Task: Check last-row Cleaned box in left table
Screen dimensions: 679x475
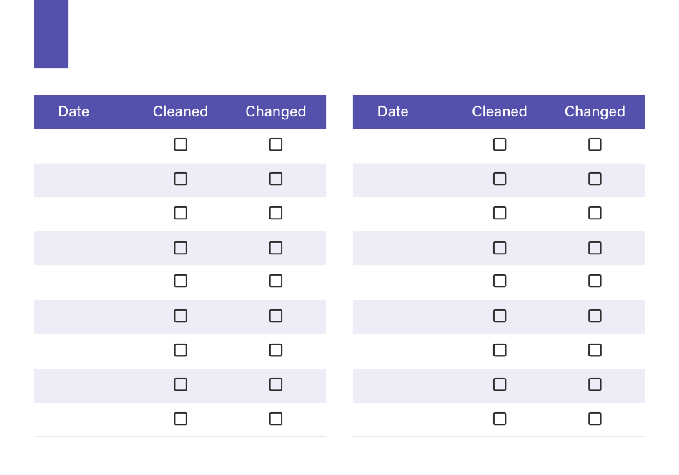Action: 181,419
